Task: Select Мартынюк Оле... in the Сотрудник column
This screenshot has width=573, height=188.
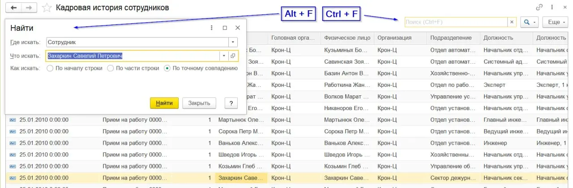Action: (241, 120)
